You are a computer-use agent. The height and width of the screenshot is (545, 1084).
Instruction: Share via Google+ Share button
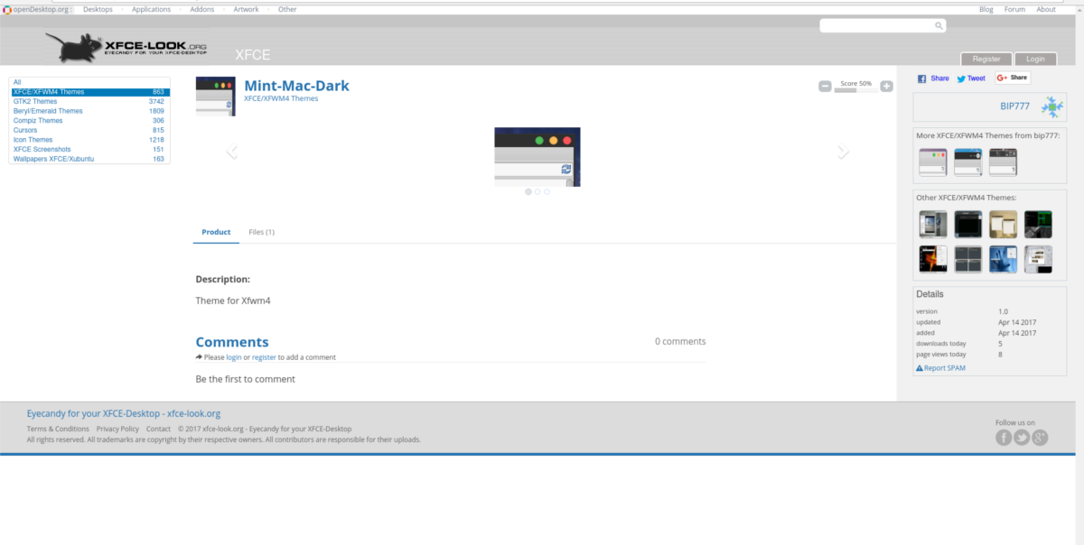[x=1013, y=78]
